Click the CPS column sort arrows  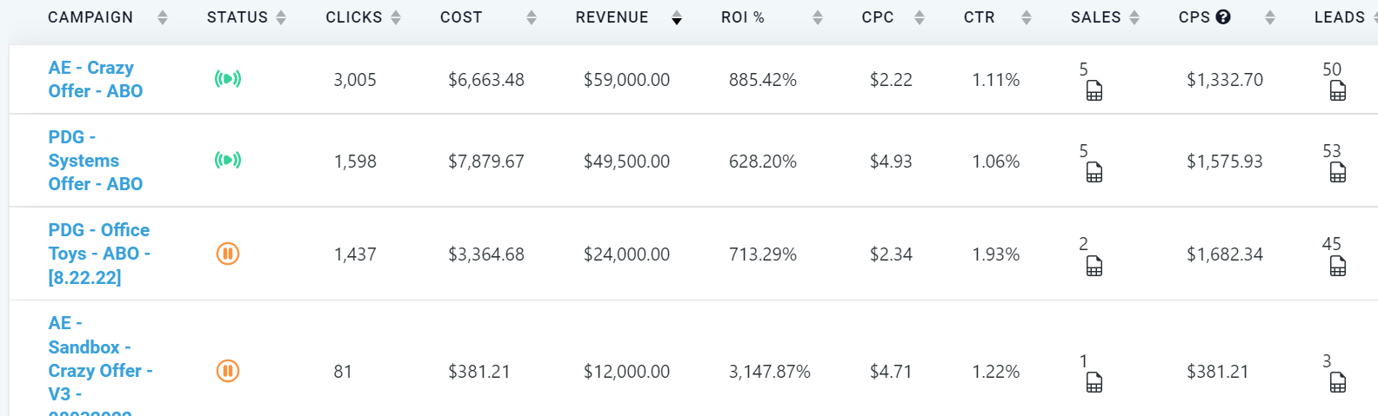pos(1269,17)
